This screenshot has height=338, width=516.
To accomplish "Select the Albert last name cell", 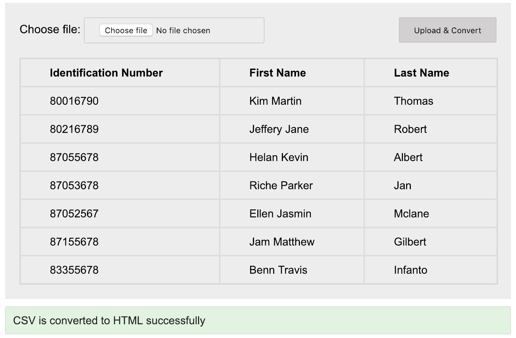I will coord(408,157).
